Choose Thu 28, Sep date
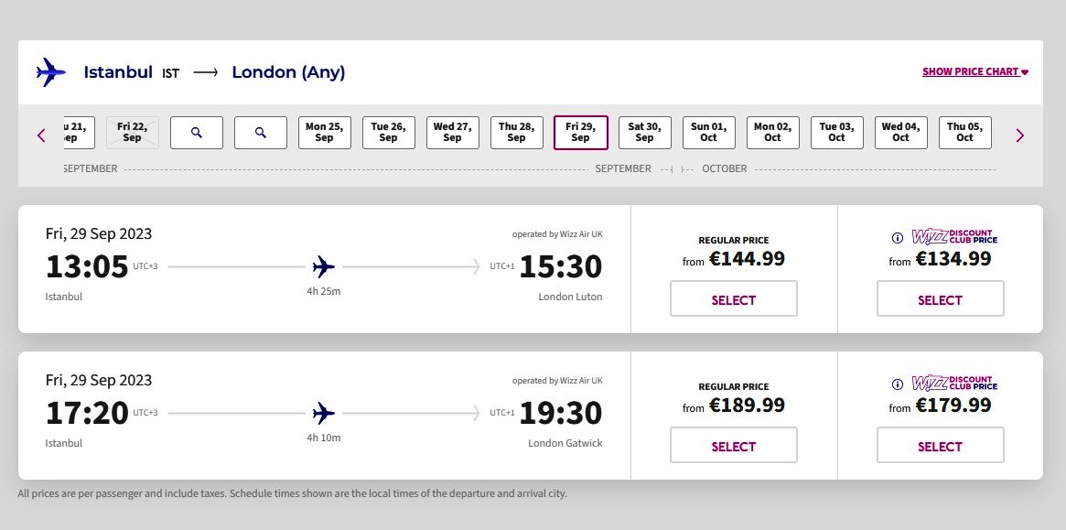 [517, 133]
